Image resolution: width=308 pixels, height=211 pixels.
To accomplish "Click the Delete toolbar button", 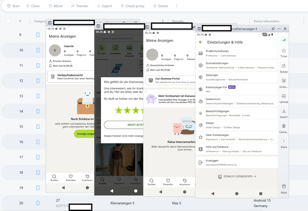I will point(160,6).
